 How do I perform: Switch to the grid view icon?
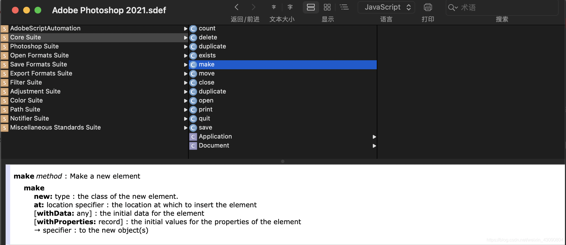click(x=327, y=7)
